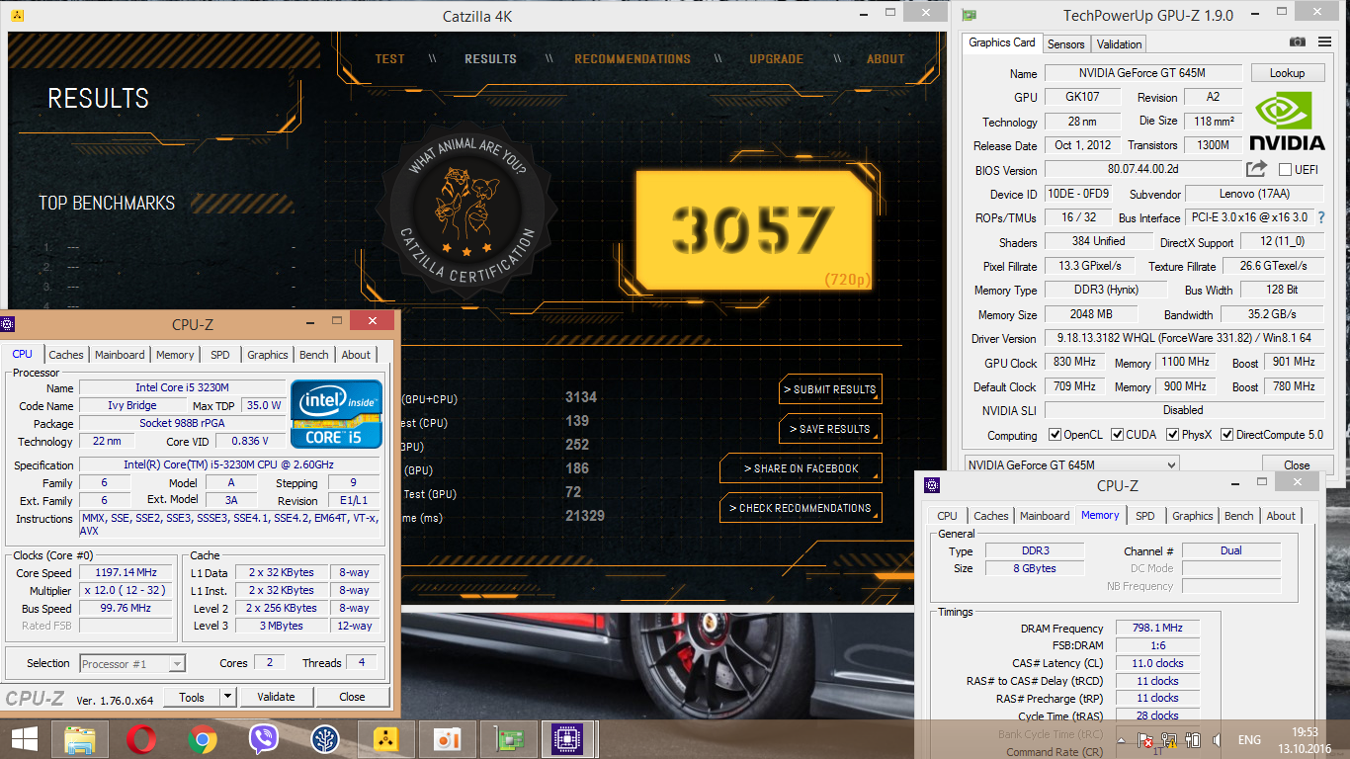This screenshot has width=1350, height=759.
Task: Click the Close button in GPU-Z
Action: coord(1297,464)
